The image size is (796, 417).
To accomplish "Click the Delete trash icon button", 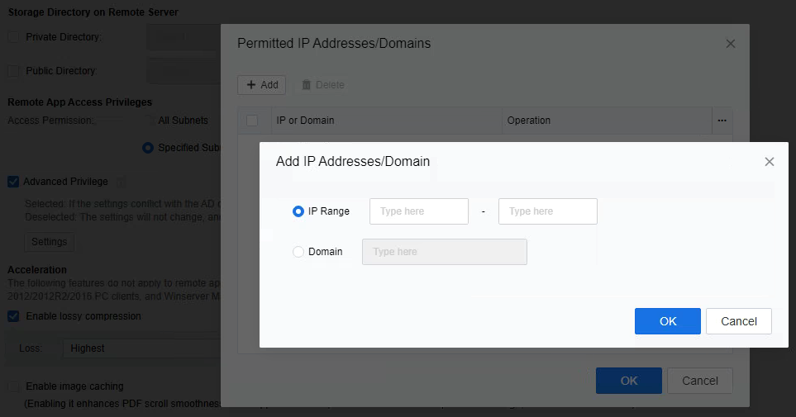I will 322,85.
